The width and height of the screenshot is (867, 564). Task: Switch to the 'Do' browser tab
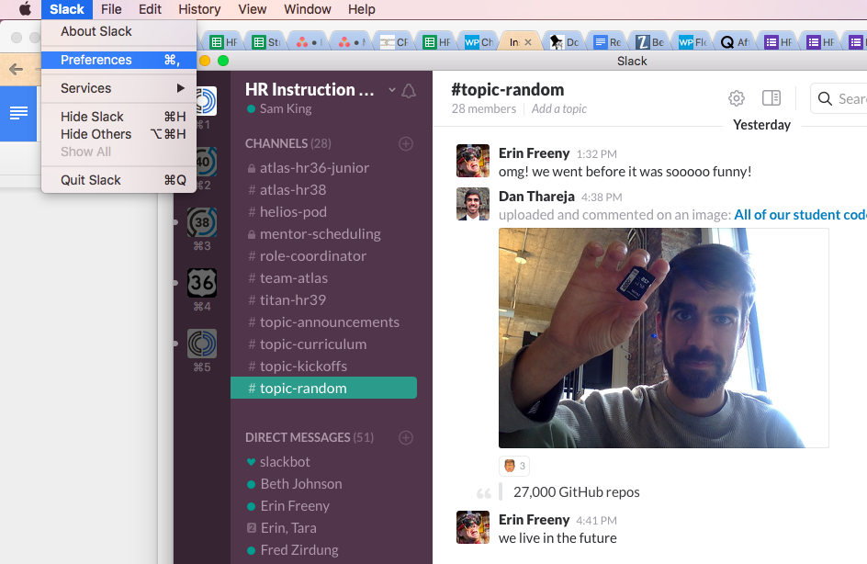coord(565,42)
